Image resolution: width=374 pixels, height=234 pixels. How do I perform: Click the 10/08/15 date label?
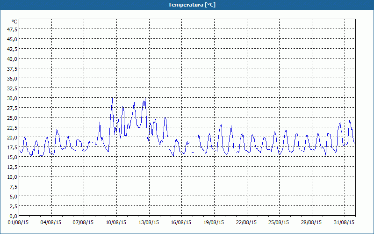point(116,223)
